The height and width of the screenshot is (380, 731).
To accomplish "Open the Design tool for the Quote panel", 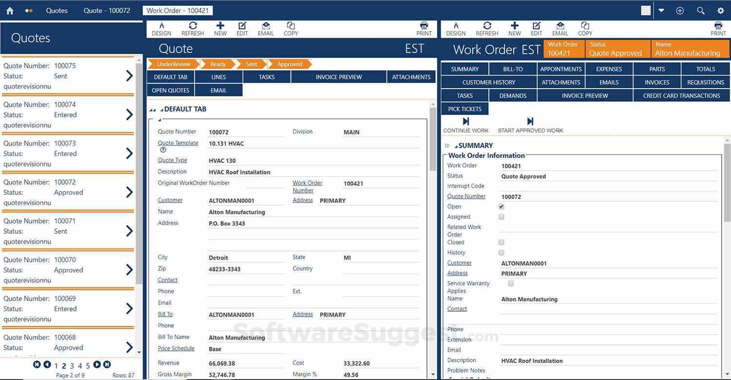I will click(161, 28).
